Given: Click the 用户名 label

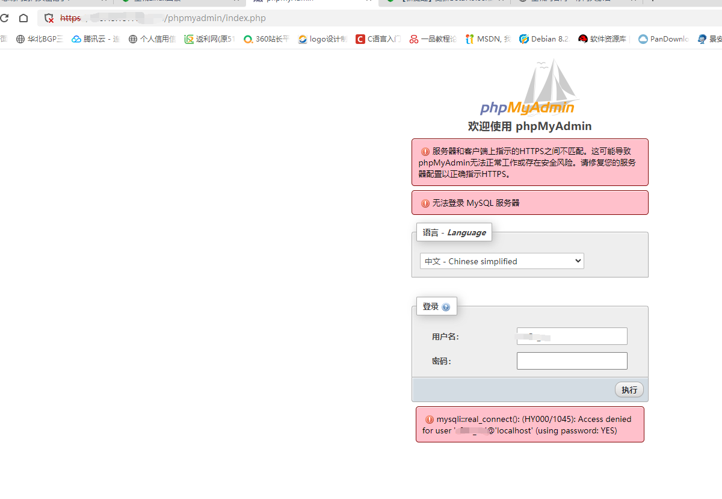Looking at the screenshot, I should [x=445, y=336].
